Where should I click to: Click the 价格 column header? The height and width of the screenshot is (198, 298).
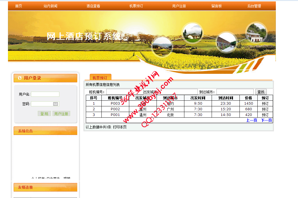[x=248, y=98]
